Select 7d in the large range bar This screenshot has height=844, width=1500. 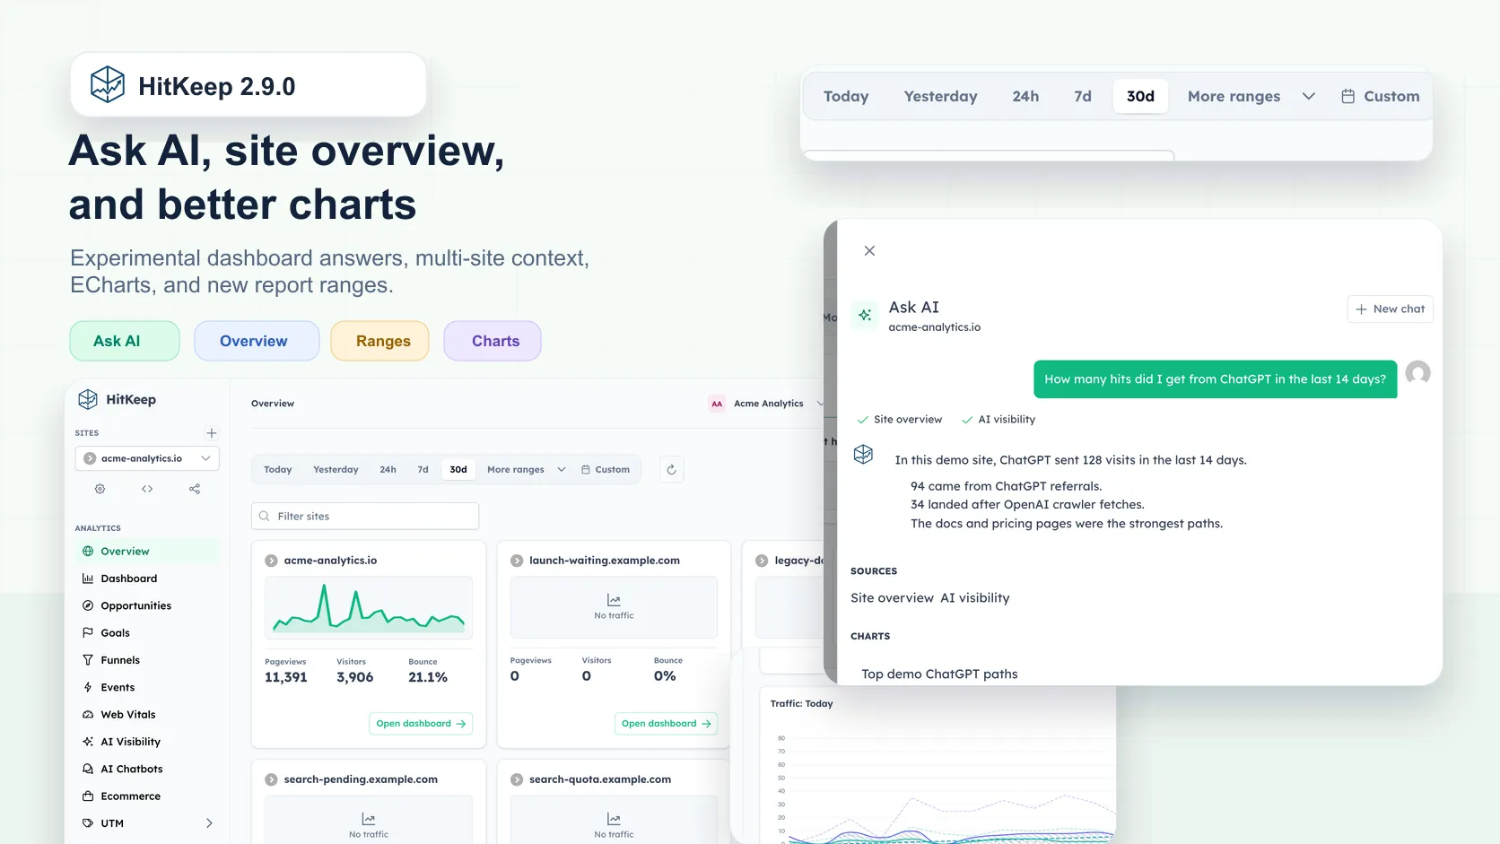[x=1083, y=96]
